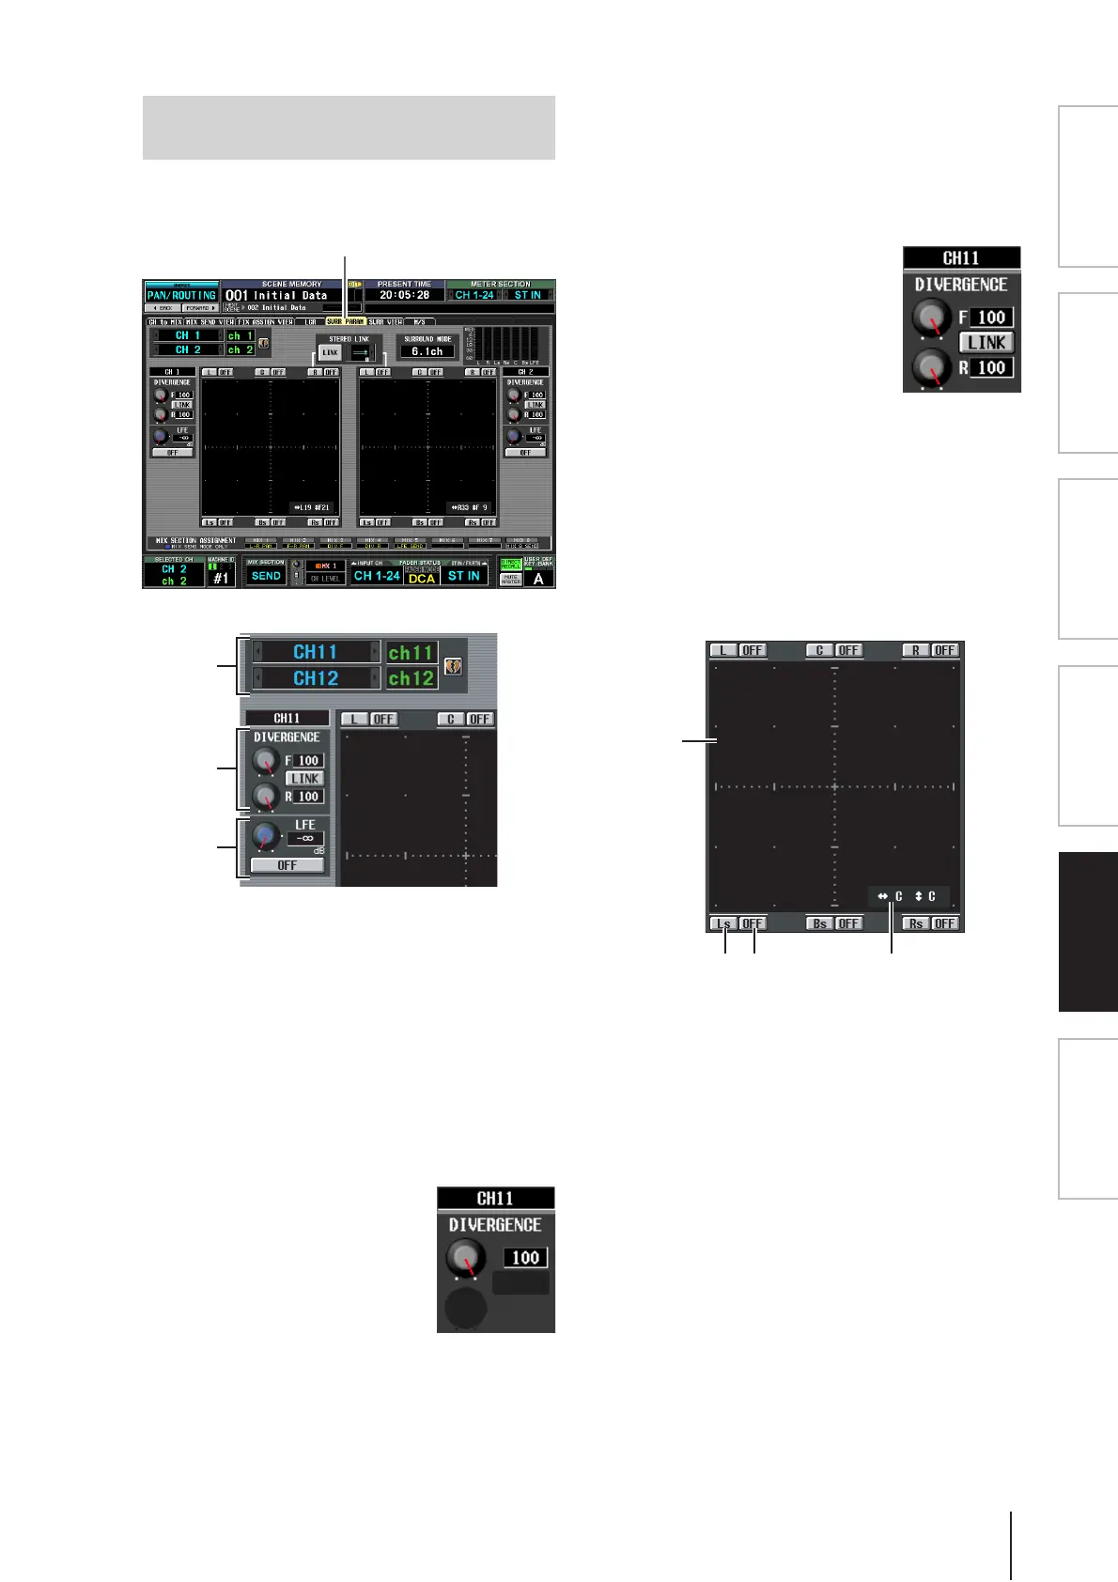
Task: Click the C speaker button on the large pan grid
Action: click(x=819, y=650)
